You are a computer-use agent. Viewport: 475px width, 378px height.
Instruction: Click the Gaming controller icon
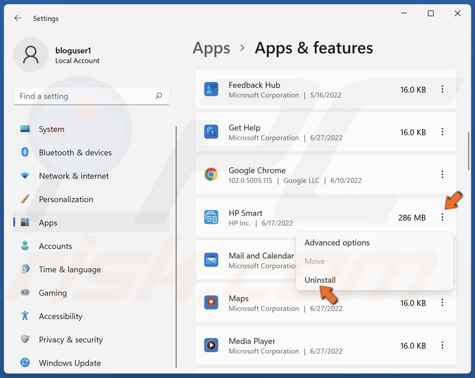pyautogui.click(x=25, y=293)
